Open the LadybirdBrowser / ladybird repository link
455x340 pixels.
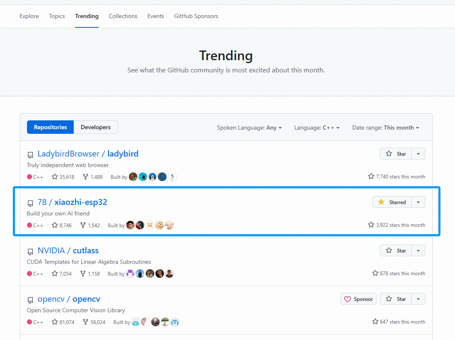pos(88,154)
